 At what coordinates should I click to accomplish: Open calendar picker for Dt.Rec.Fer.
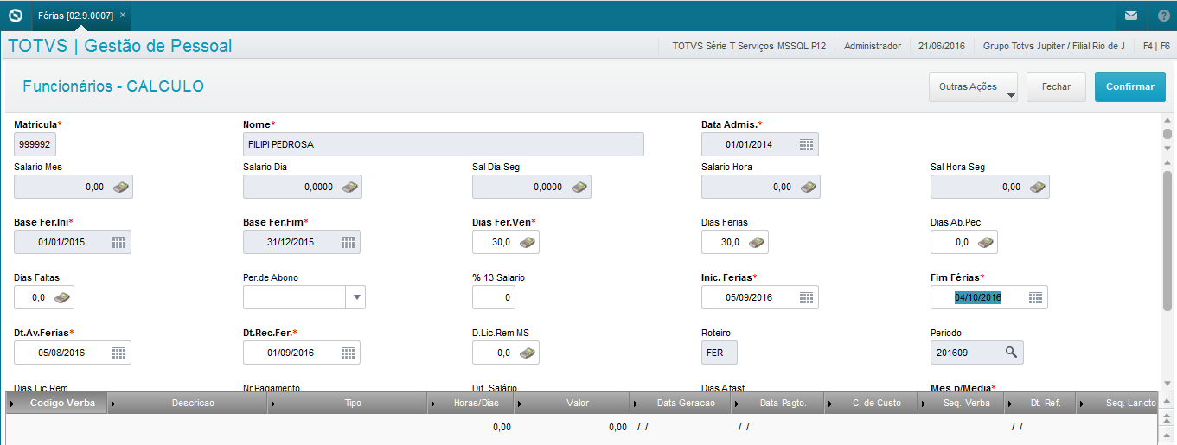(349, 353)
